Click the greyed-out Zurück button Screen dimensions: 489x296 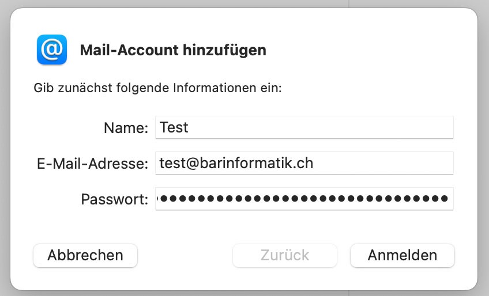tap(285, 255)
